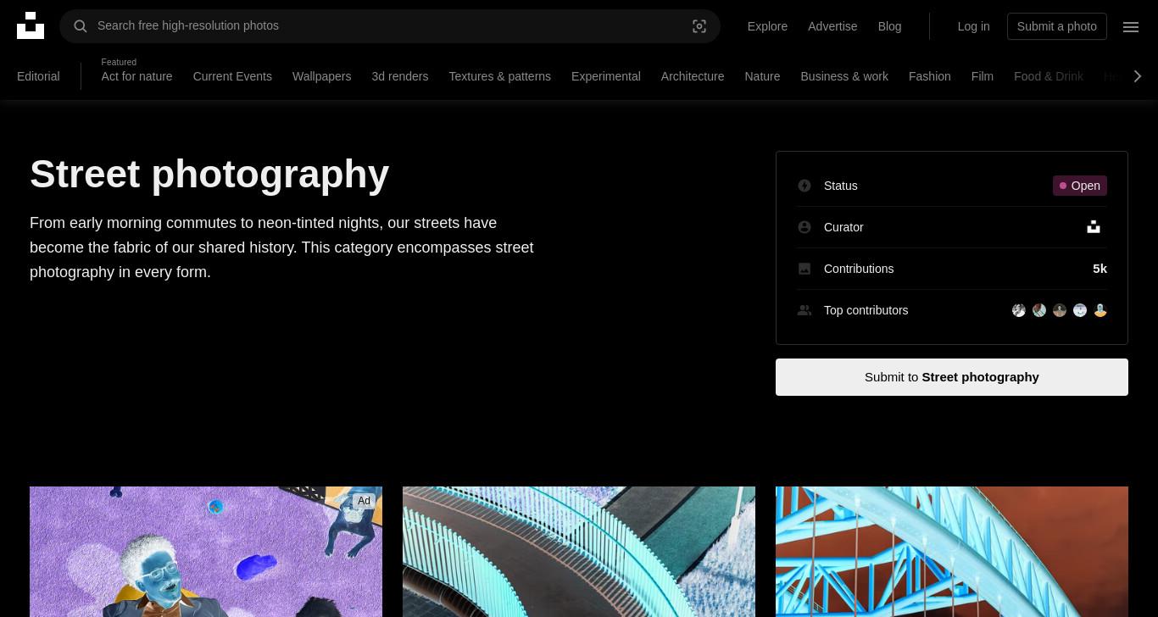1158x617 pixels.
Task: Open first top contributor avatar
Action: pyautogui.click(x=1019, y=310)
